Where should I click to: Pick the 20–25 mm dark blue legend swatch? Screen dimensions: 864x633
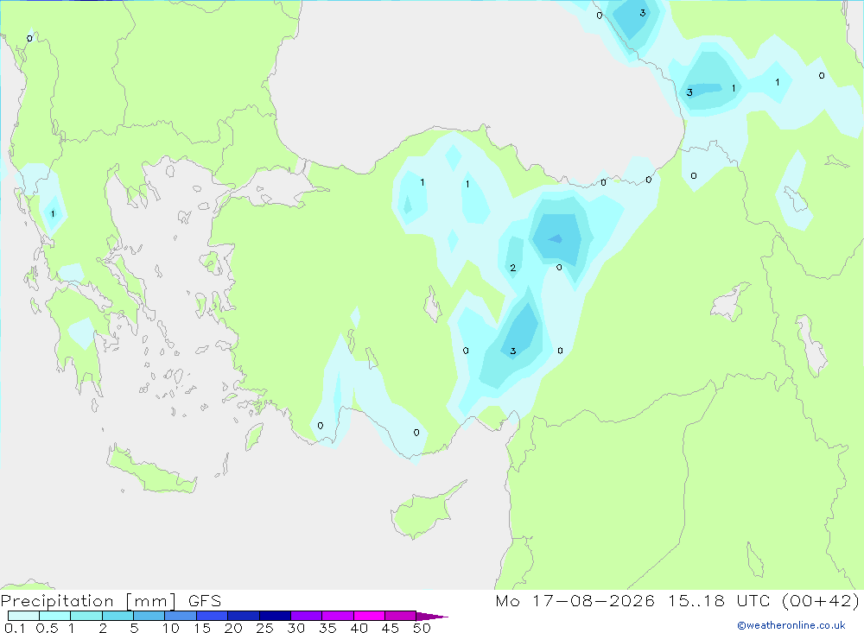[x=244, y=616]
